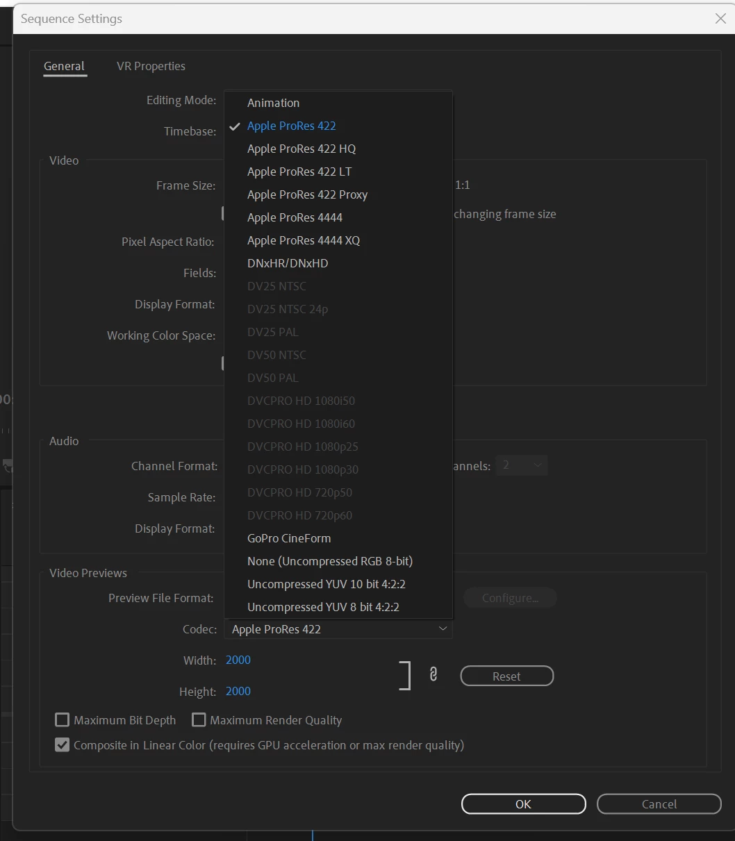Pick None (Uncompressed RGB 8-bit)
The image size is (735, 841).
pos(338,561)
